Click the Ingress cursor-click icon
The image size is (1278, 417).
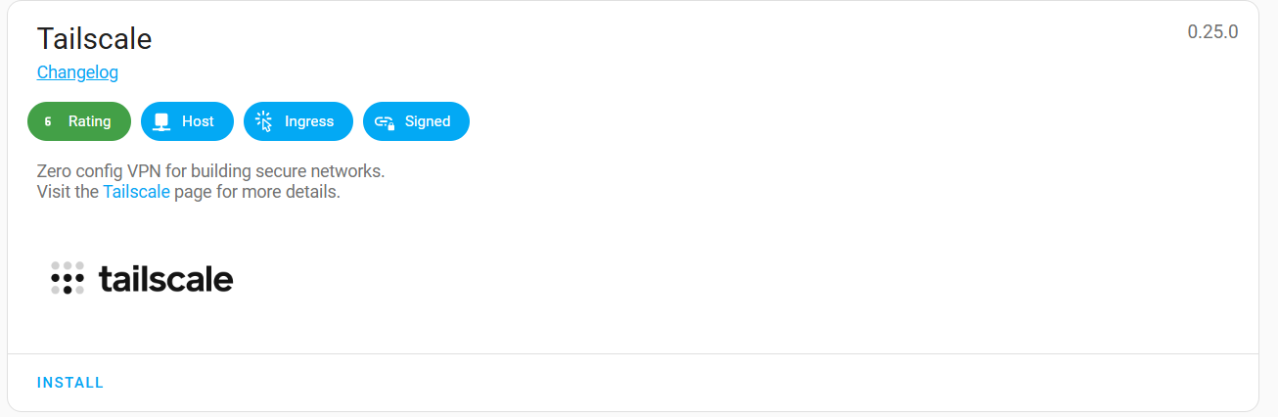pos(263,122)
